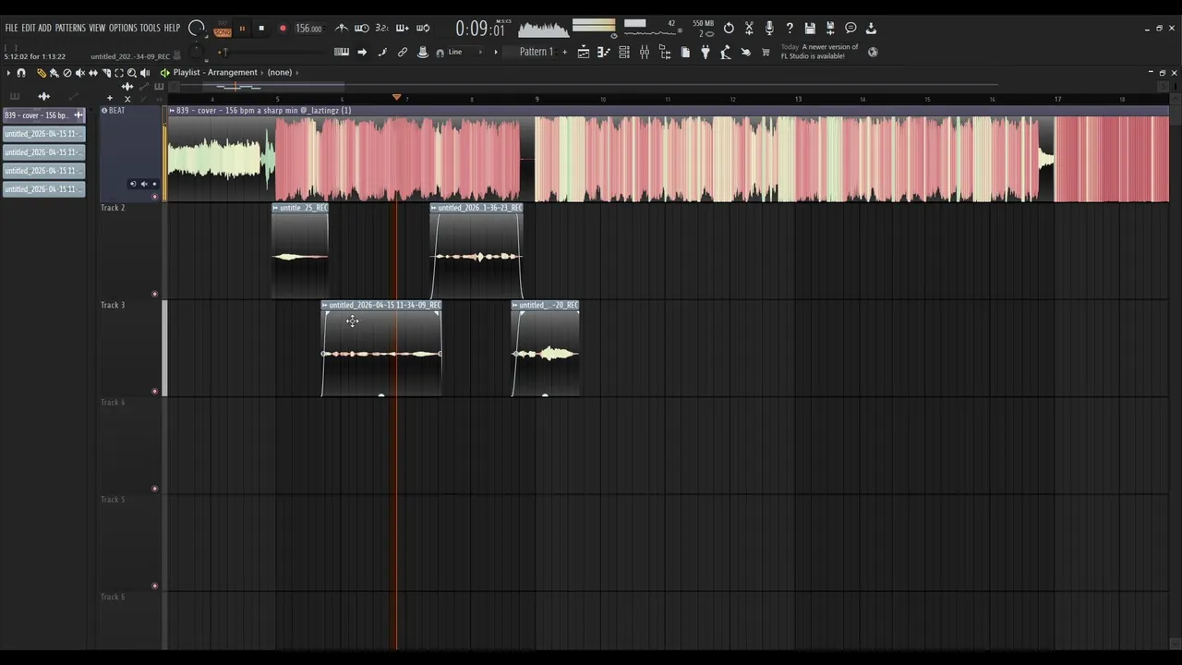
Task: Open the ADD menu
Action: point(44,28)
